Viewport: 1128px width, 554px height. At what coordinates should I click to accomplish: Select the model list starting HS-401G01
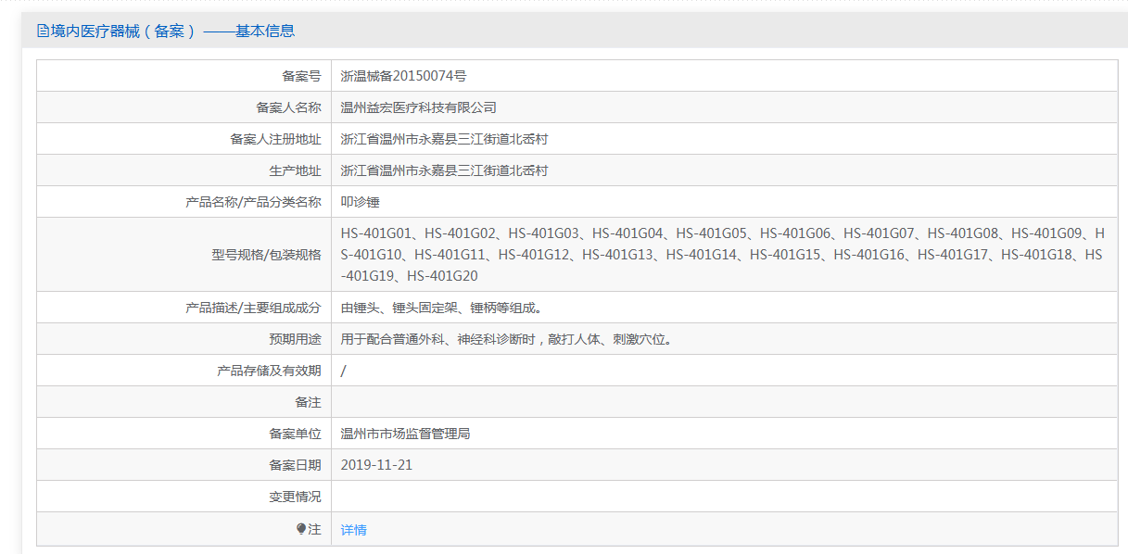[723, 254]
